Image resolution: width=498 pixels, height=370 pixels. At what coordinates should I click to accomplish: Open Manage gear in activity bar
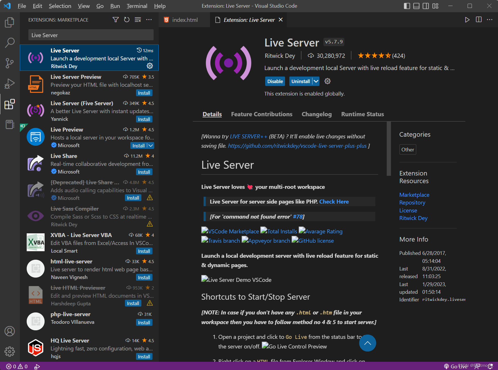click(x=10, y=352)
